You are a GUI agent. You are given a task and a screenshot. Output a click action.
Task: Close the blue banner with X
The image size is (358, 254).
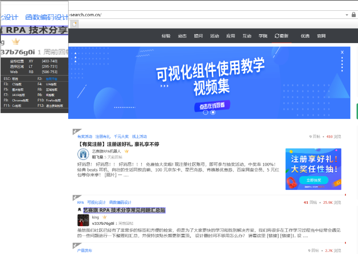[x=342, y=53]
